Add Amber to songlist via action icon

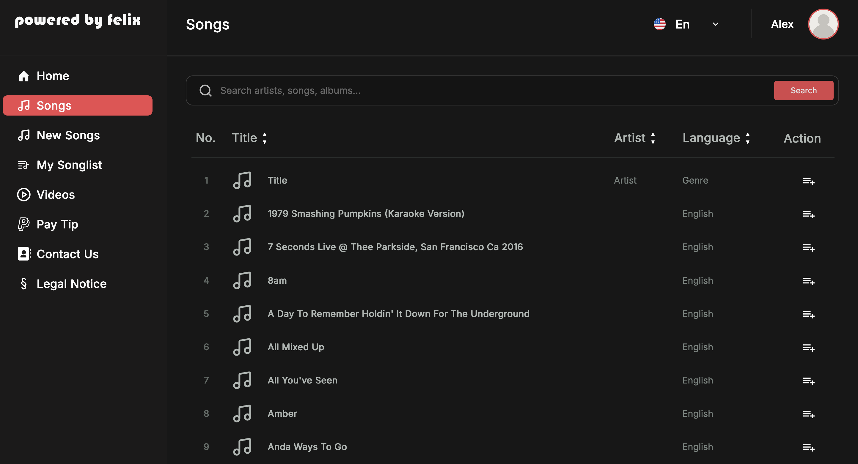coord(808,414)
